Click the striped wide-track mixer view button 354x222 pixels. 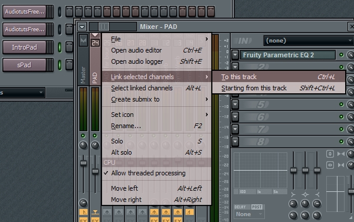[104, 27]
